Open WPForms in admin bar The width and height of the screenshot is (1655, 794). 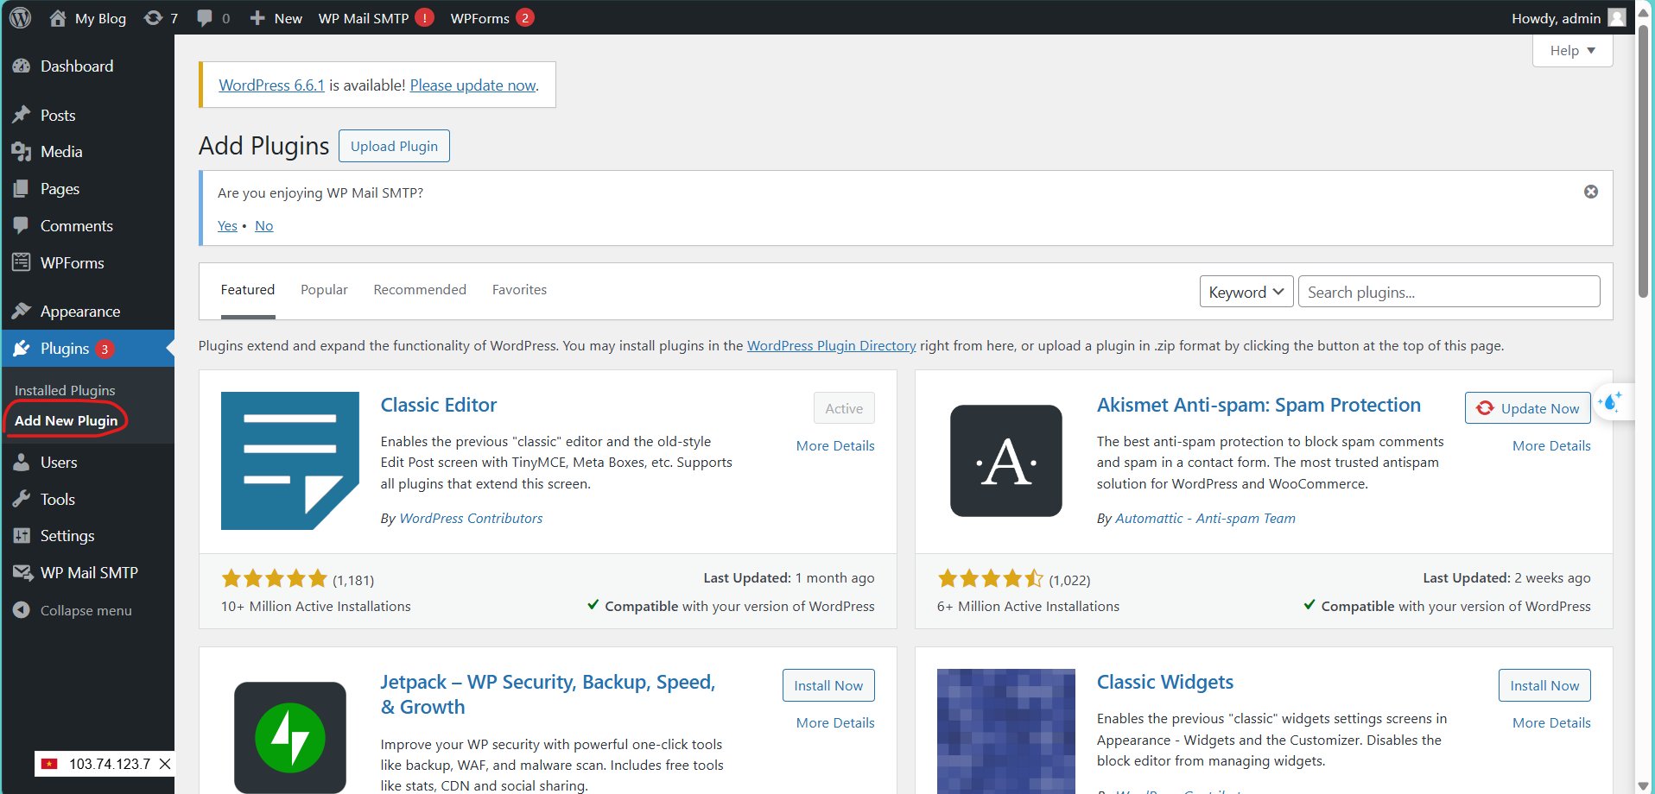click(x=492, y=18)
